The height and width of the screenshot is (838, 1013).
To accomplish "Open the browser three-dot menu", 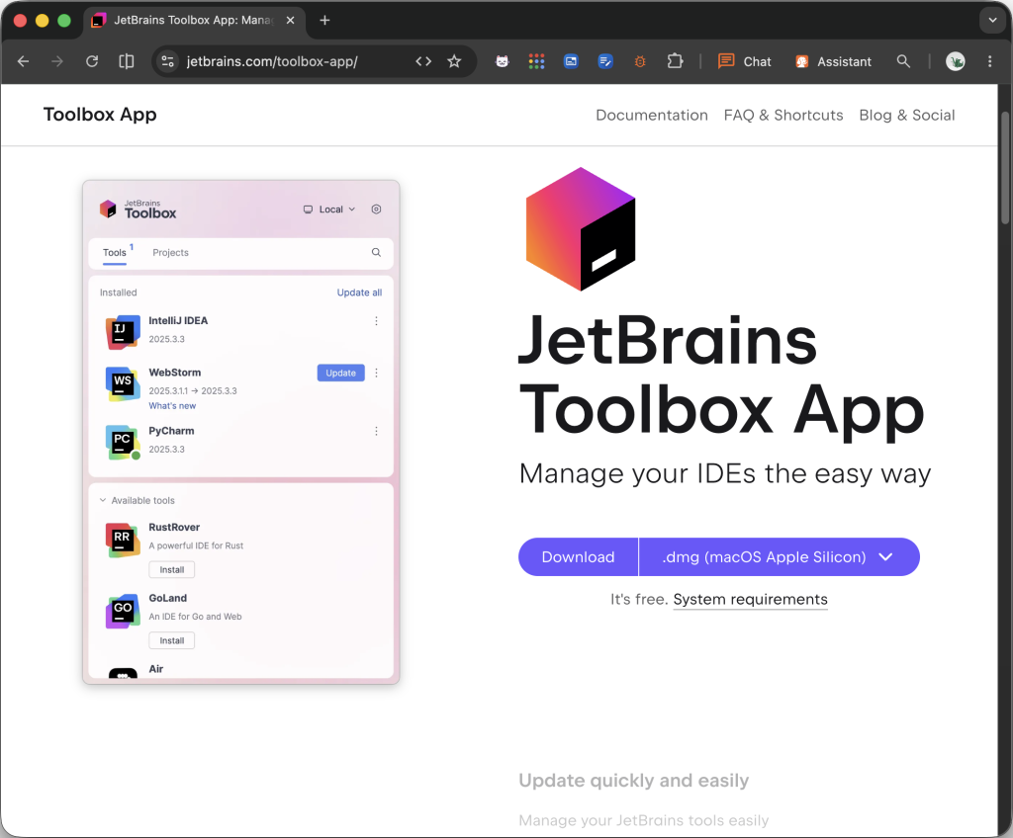I will tap(989, 61).
